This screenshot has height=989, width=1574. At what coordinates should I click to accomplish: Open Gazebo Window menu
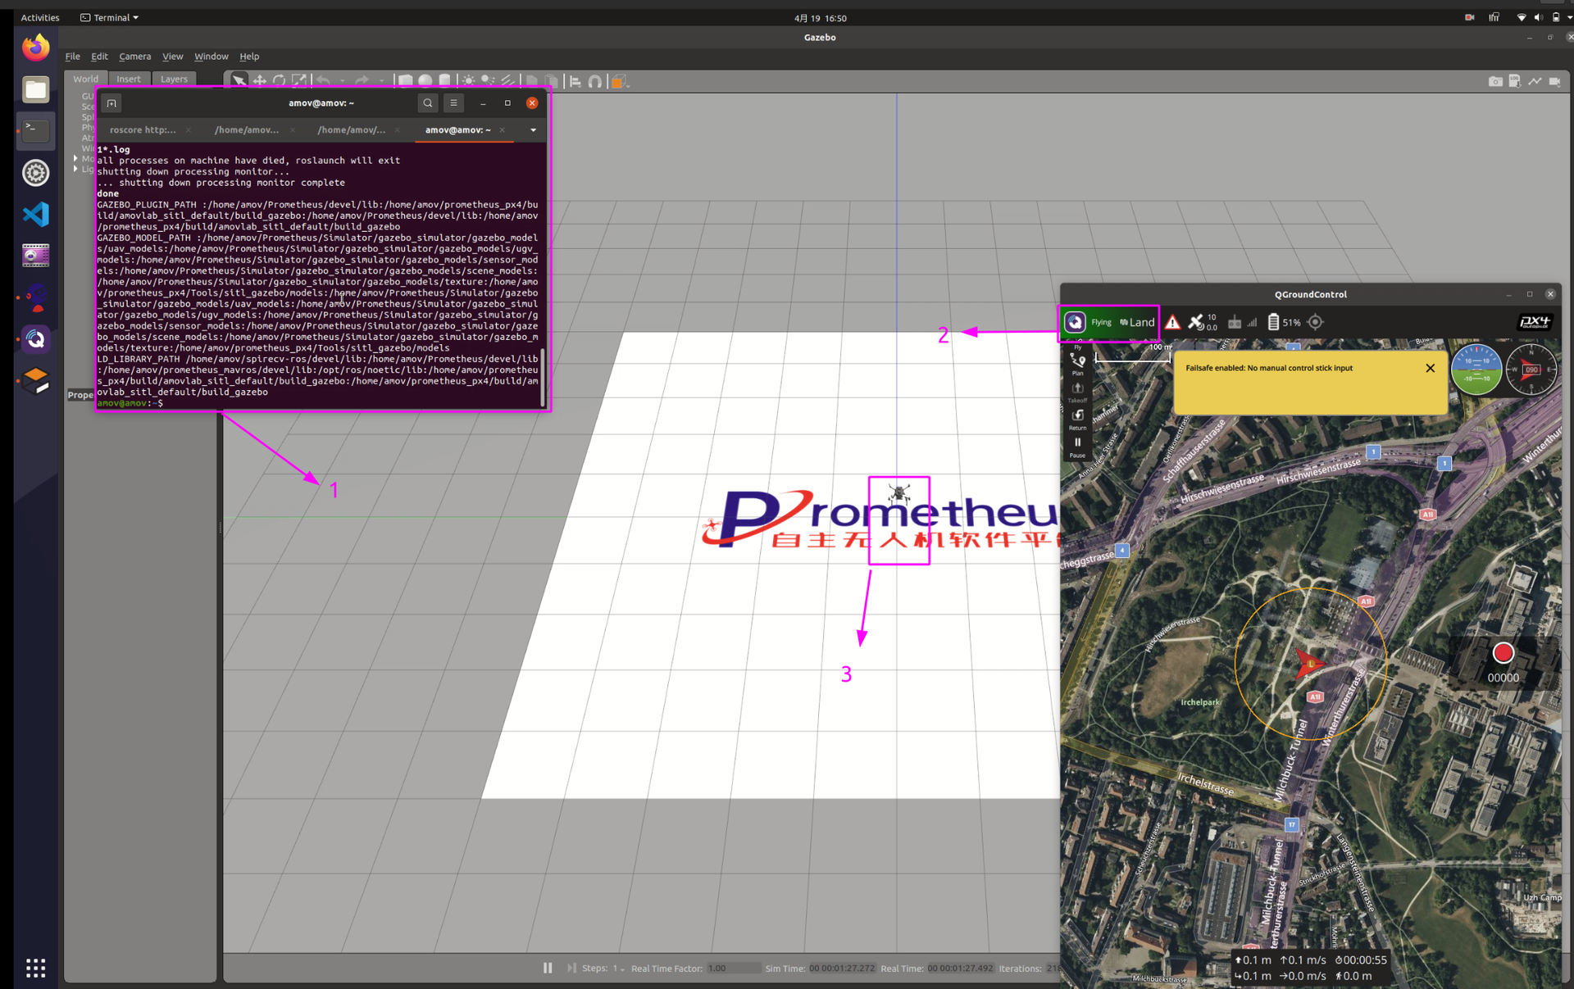tap(211, 57)
